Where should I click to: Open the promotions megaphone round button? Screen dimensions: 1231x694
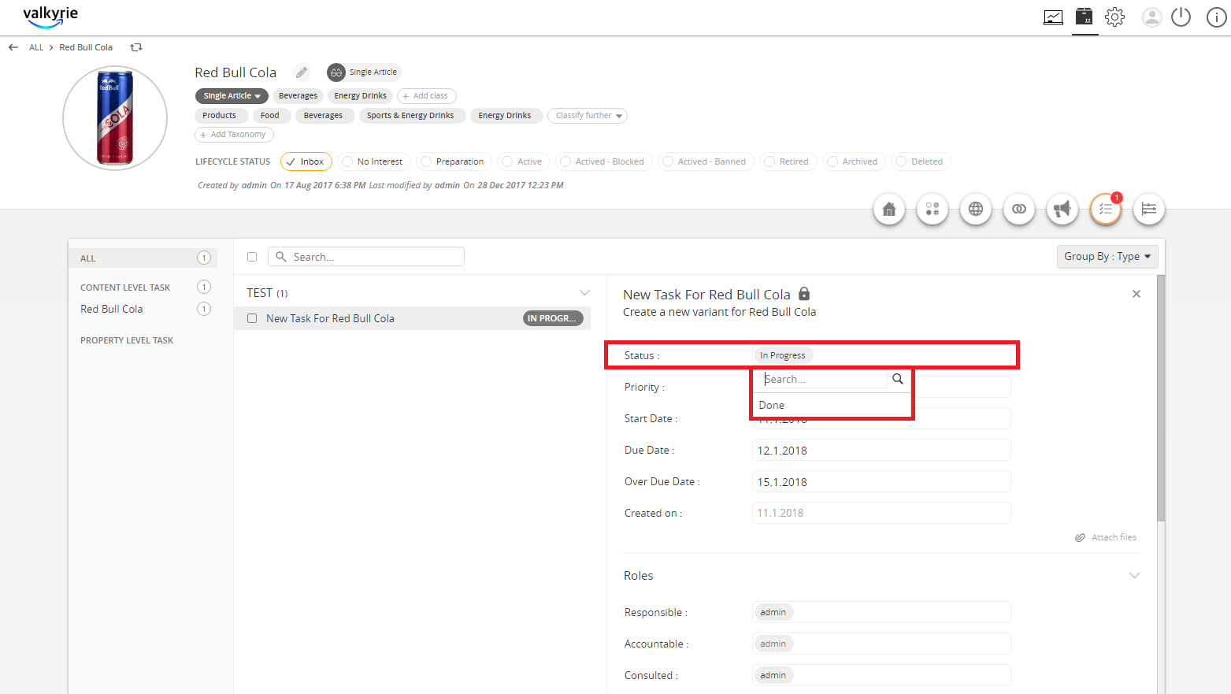1062,209
